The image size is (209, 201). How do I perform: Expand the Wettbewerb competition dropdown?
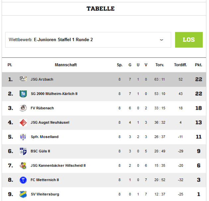coord(88,40)
